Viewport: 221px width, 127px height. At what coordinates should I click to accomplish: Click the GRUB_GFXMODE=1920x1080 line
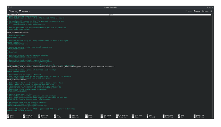tap(17, 80)
